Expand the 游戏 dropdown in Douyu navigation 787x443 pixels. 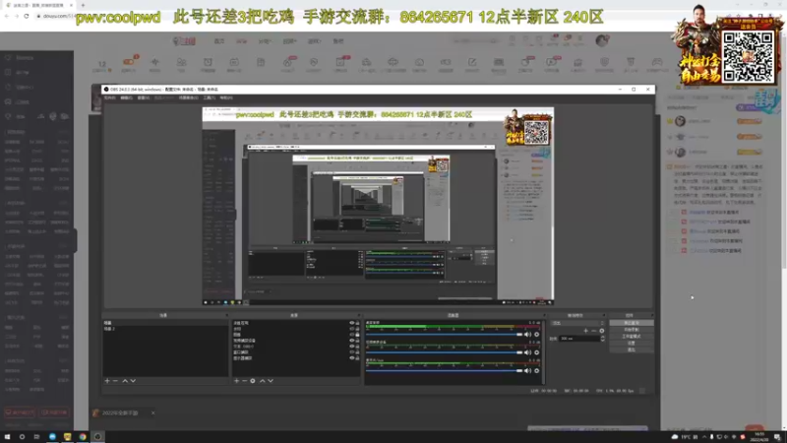click(314, 41)
